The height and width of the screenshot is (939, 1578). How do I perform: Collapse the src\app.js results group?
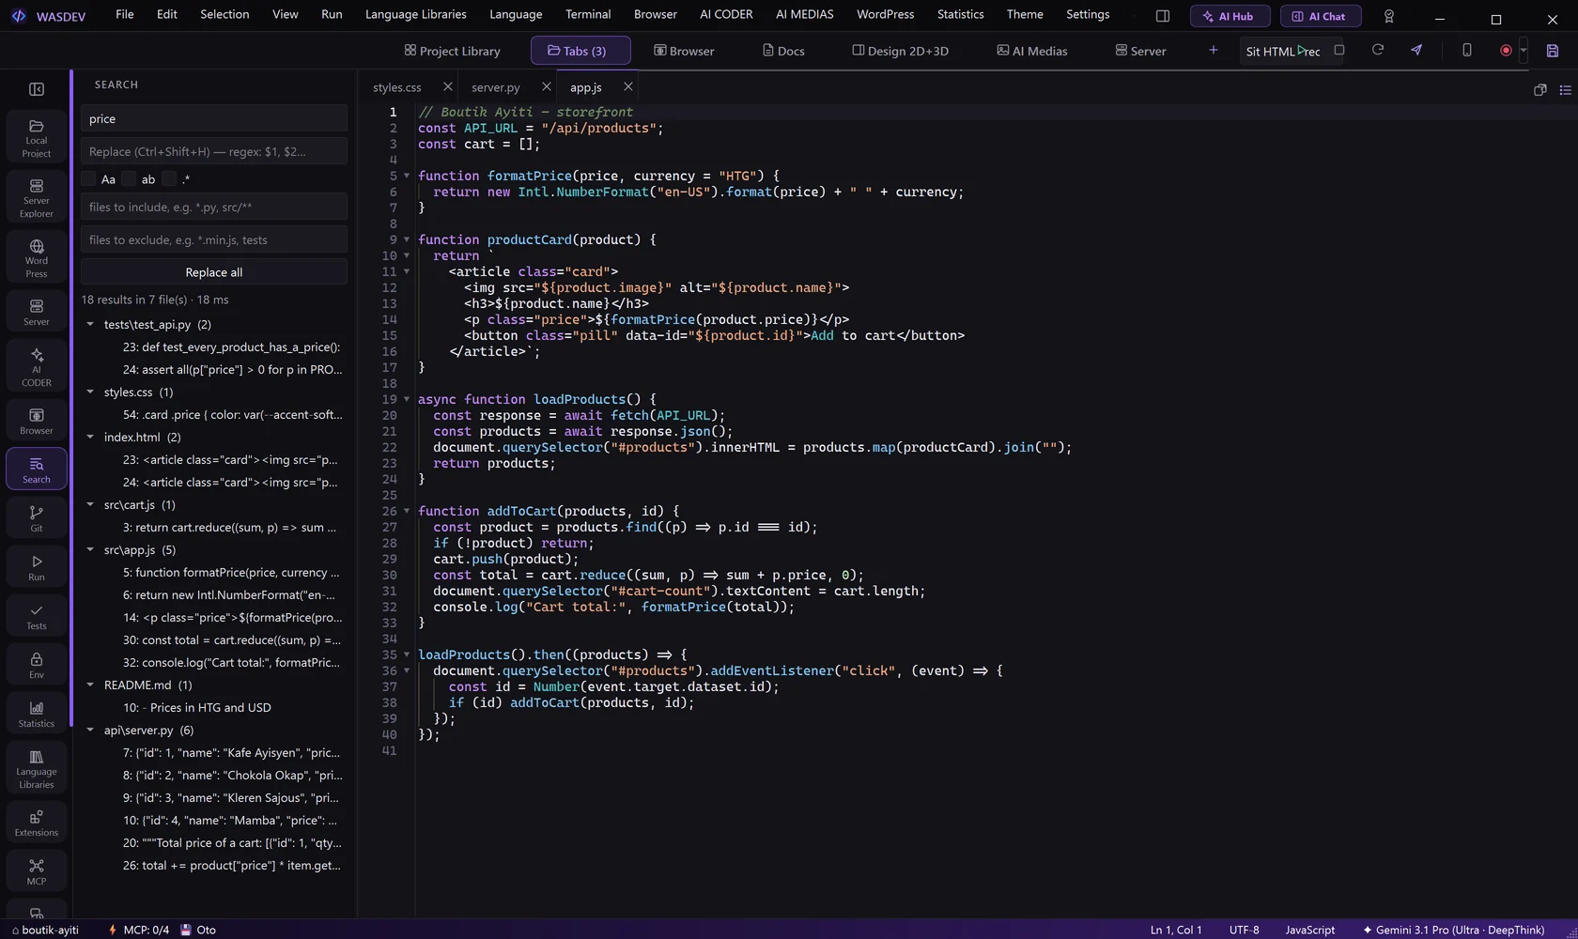tap(90, 549)
